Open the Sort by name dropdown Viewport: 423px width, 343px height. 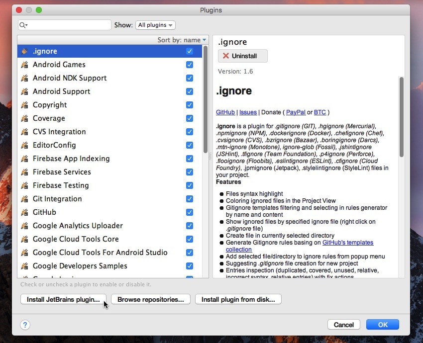(182, 40)
